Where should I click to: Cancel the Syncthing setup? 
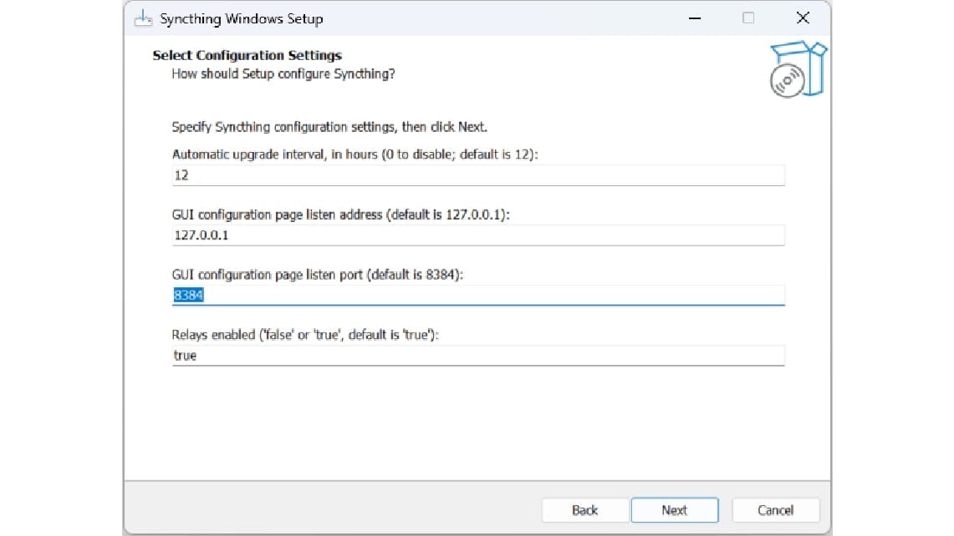click(775, 510)
